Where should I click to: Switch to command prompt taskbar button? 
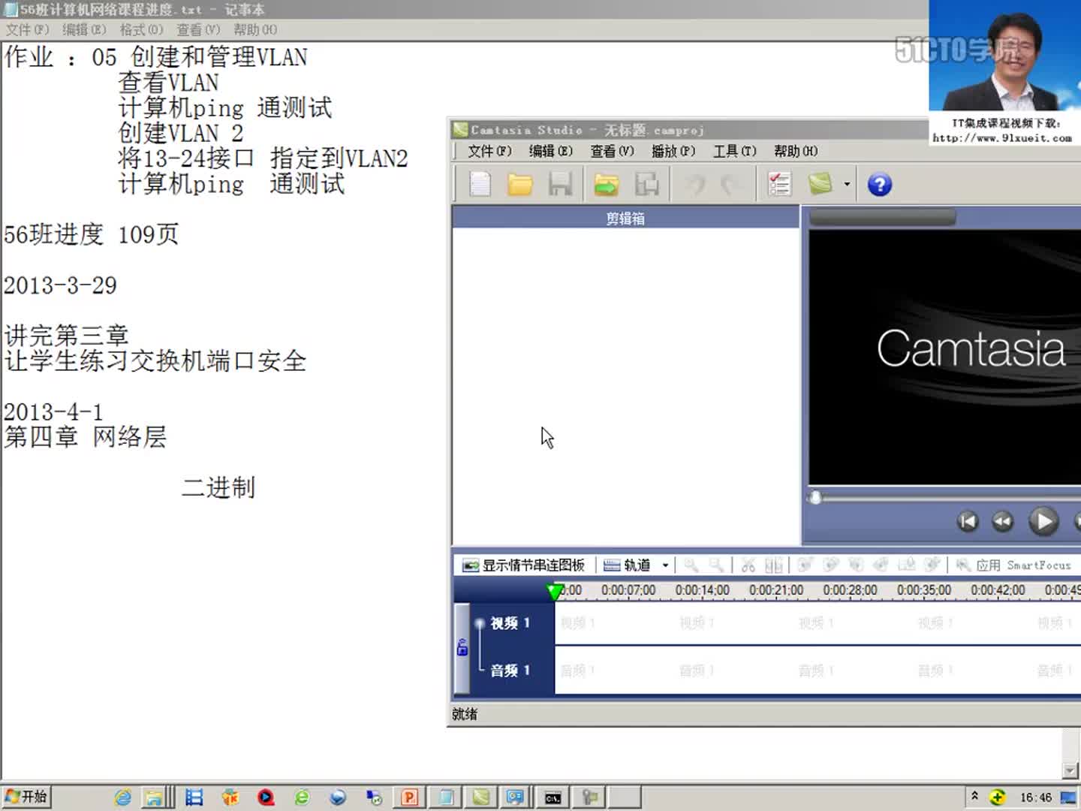pyautogui.click(x=553, y=797)
